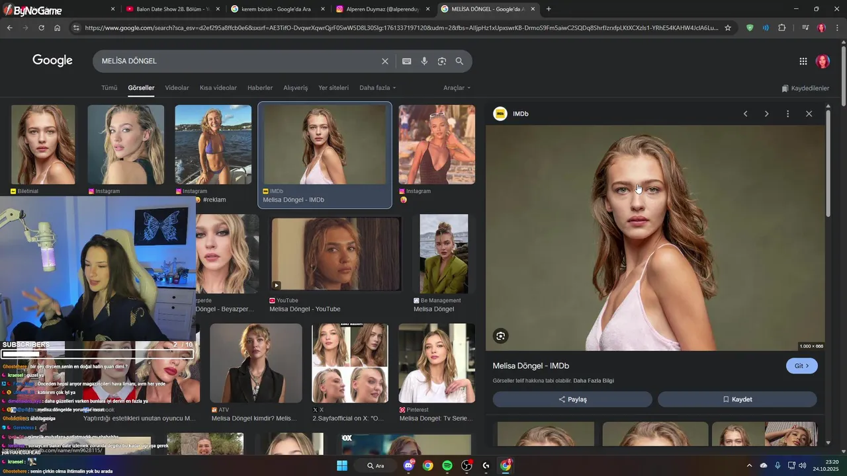Start voice search with microphone icon
This screenshot has width=847, height=476.
tap(424, 61)
